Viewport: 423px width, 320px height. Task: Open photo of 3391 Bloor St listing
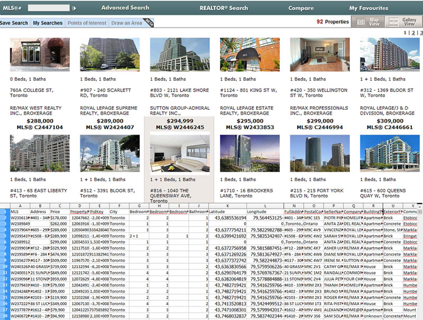pyautogui.click(x=110, y=153)
